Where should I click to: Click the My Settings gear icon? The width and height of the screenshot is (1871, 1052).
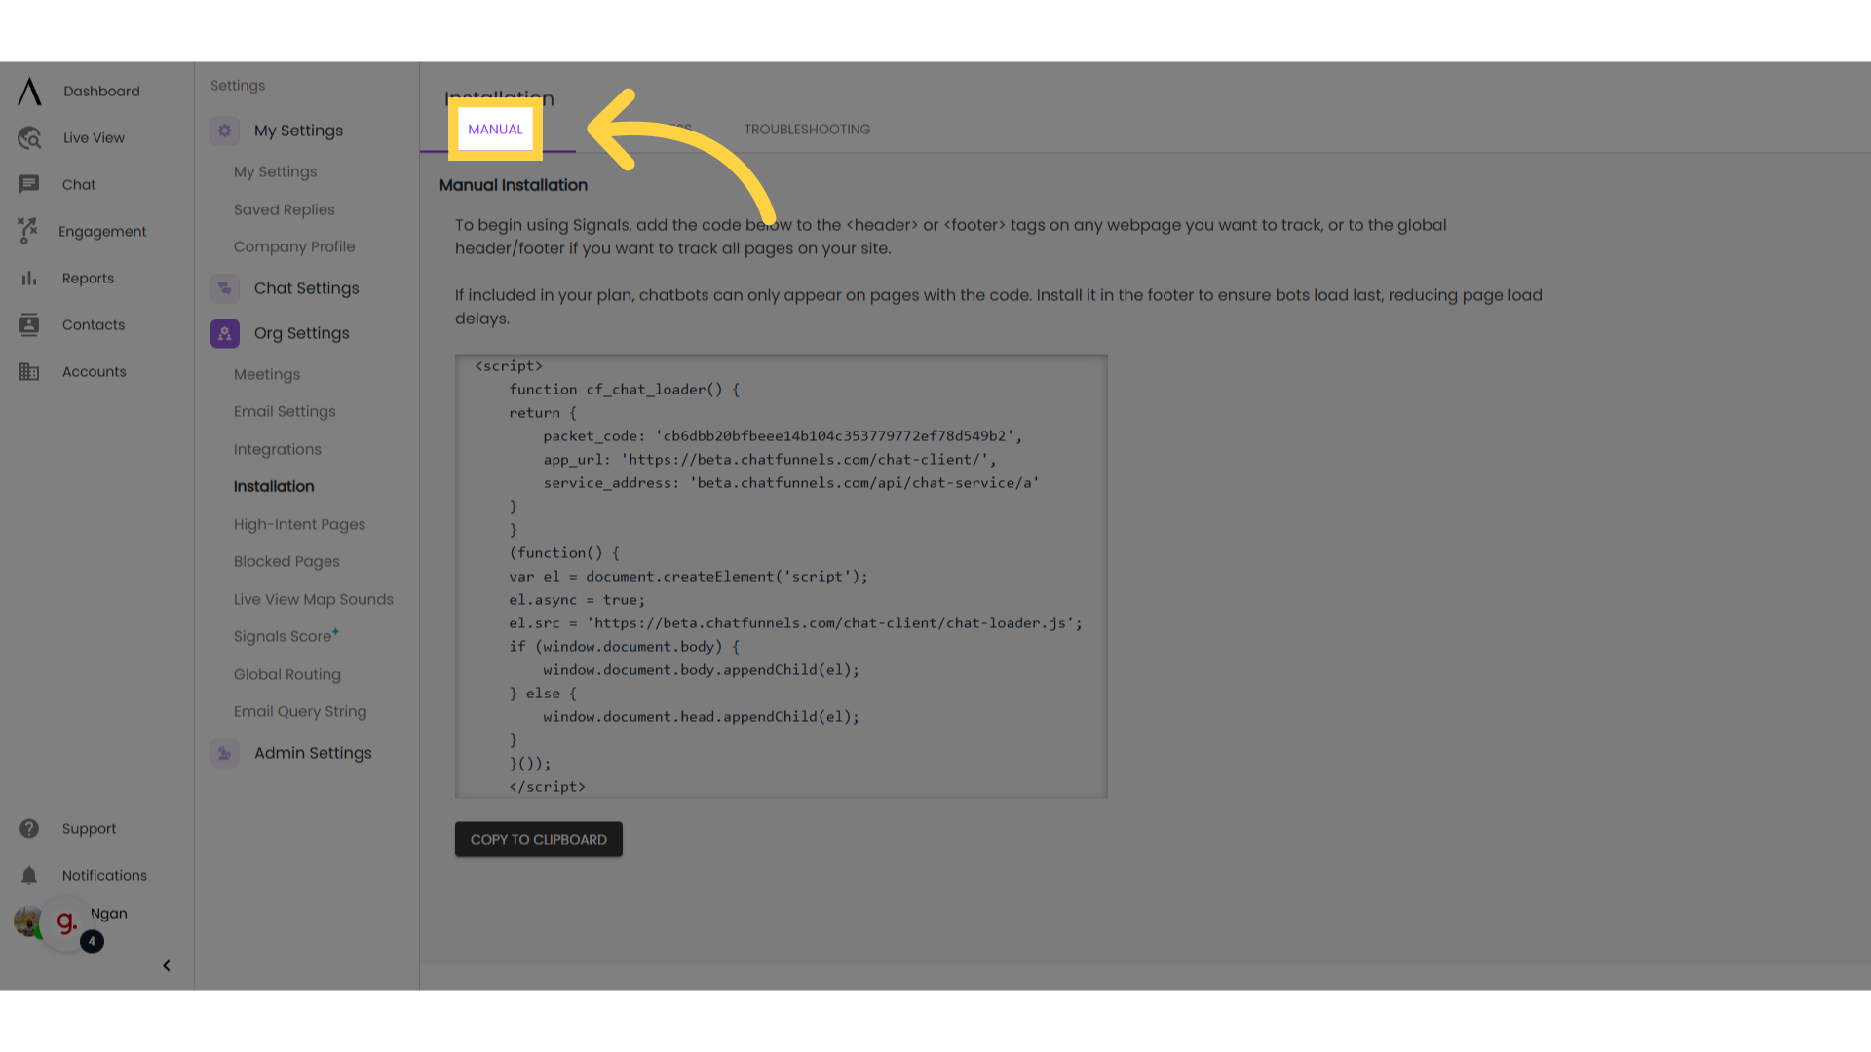(x=225, y=130)
